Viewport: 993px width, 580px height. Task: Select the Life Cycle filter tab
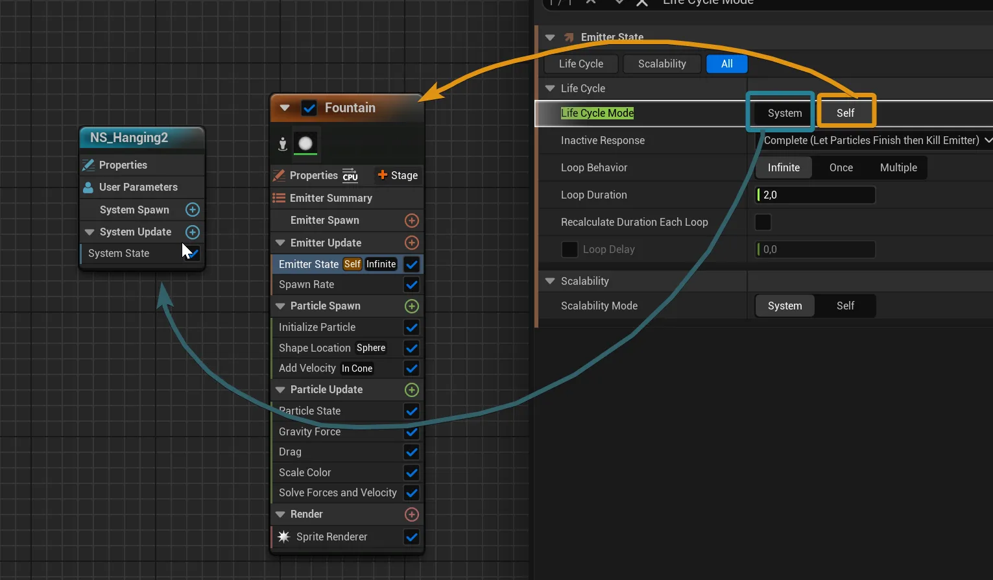coord(580,64)
